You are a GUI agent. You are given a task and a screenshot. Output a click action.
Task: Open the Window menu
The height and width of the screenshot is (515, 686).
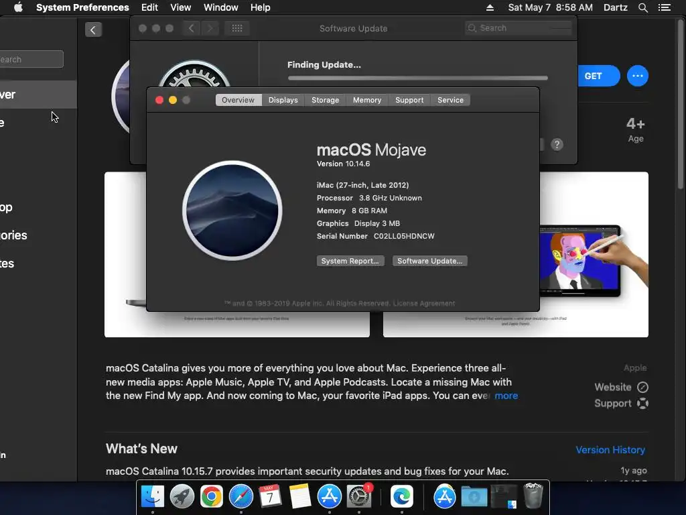(221, 7)
